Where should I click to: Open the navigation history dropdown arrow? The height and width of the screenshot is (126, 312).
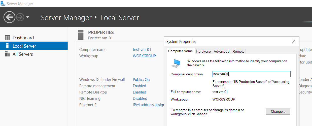pyautogui.click(x=28, y=17)
